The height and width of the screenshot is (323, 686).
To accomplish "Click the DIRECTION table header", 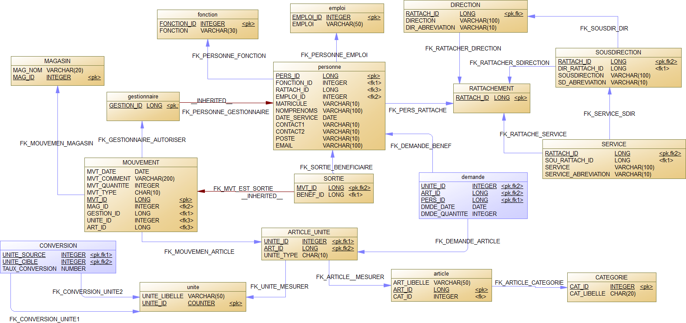I will 465,5.
